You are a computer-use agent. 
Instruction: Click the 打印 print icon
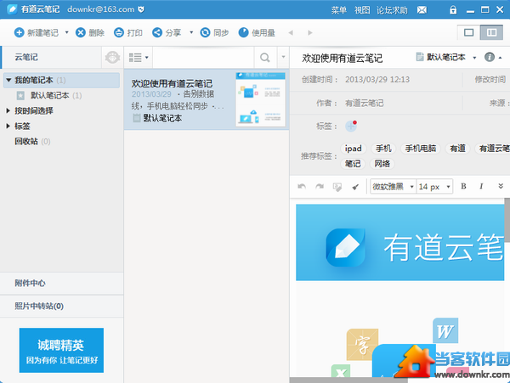pos(127,32)
